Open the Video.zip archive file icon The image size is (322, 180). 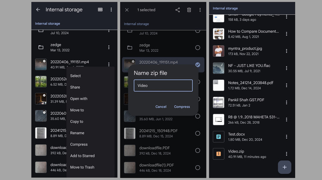click(218, 154)
